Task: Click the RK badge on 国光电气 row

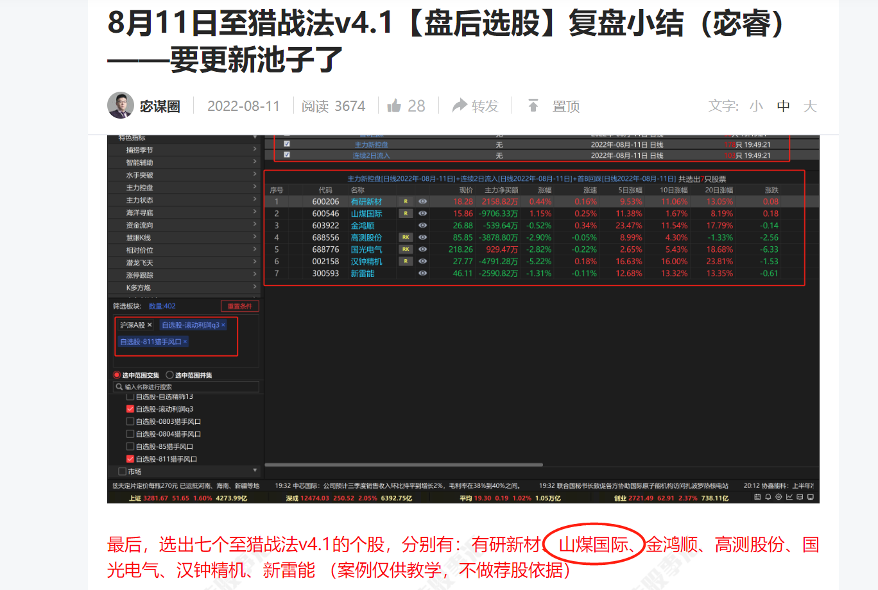Action: [x=406, y=249]
